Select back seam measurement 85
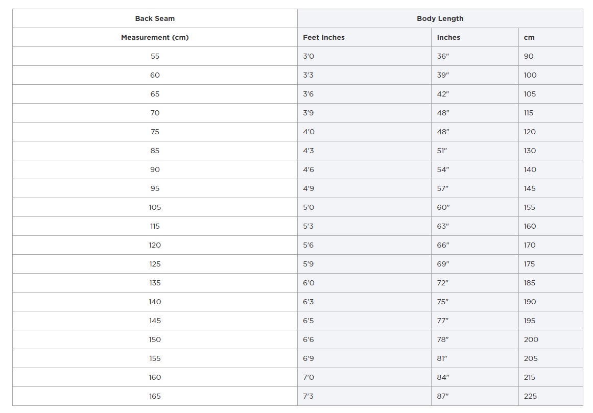 [x=155, y=151]
